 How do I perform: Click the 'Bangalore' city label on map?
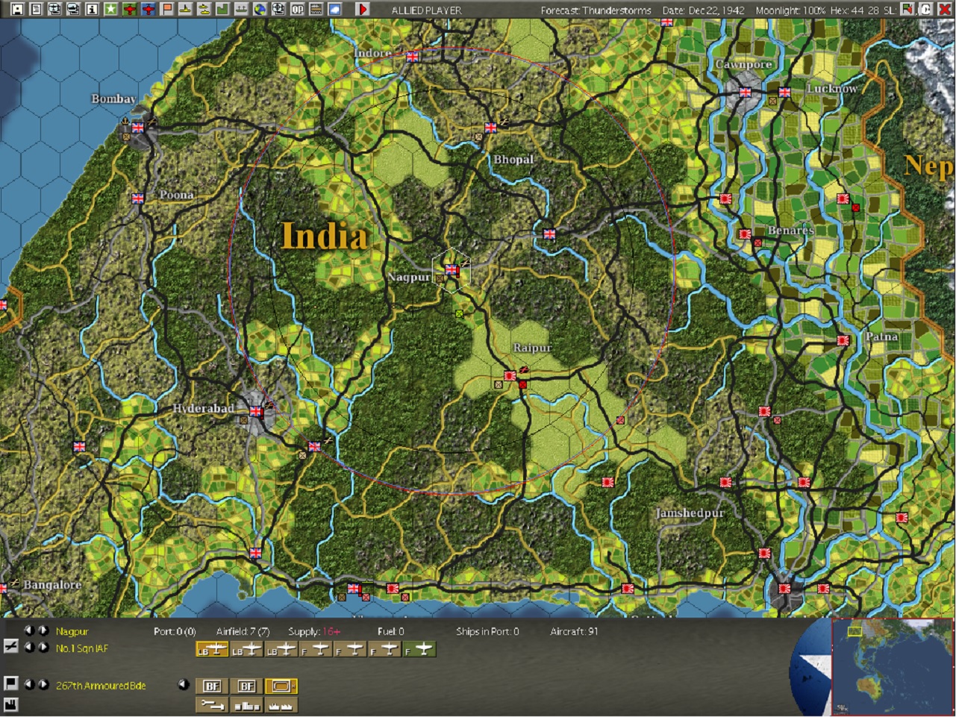tap(52, 584)
